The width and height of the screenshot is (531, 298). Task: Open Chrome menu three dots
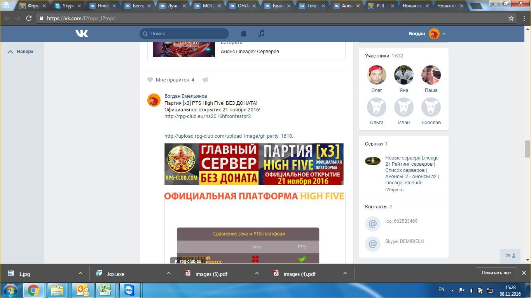pos(524,18)
